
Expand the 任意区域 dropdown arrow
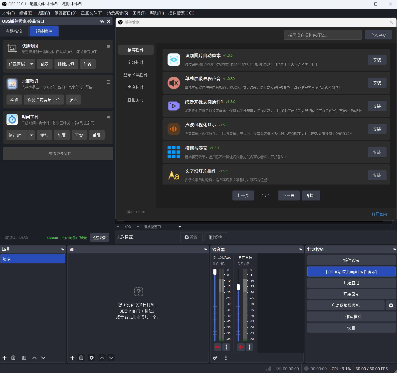pos(32,64)
